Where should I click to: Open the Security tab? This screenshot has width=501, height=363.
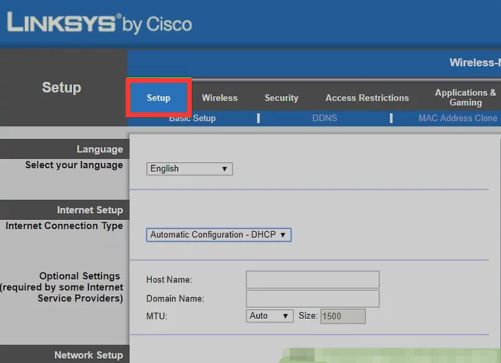coord(281,98)
